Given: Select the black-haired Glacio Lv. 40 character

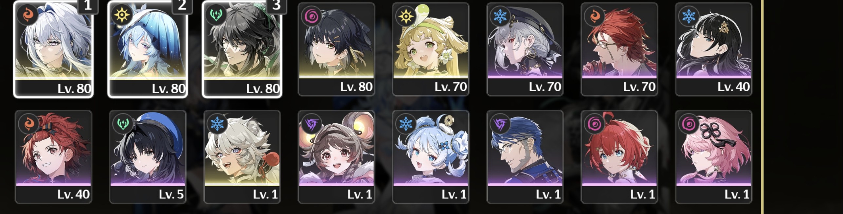Looking at the screenshot, I should tap(713, 49).
